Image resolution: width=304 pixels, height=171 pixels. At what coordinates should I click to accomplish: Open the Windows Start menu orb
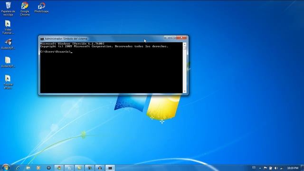tap(6, 168)
